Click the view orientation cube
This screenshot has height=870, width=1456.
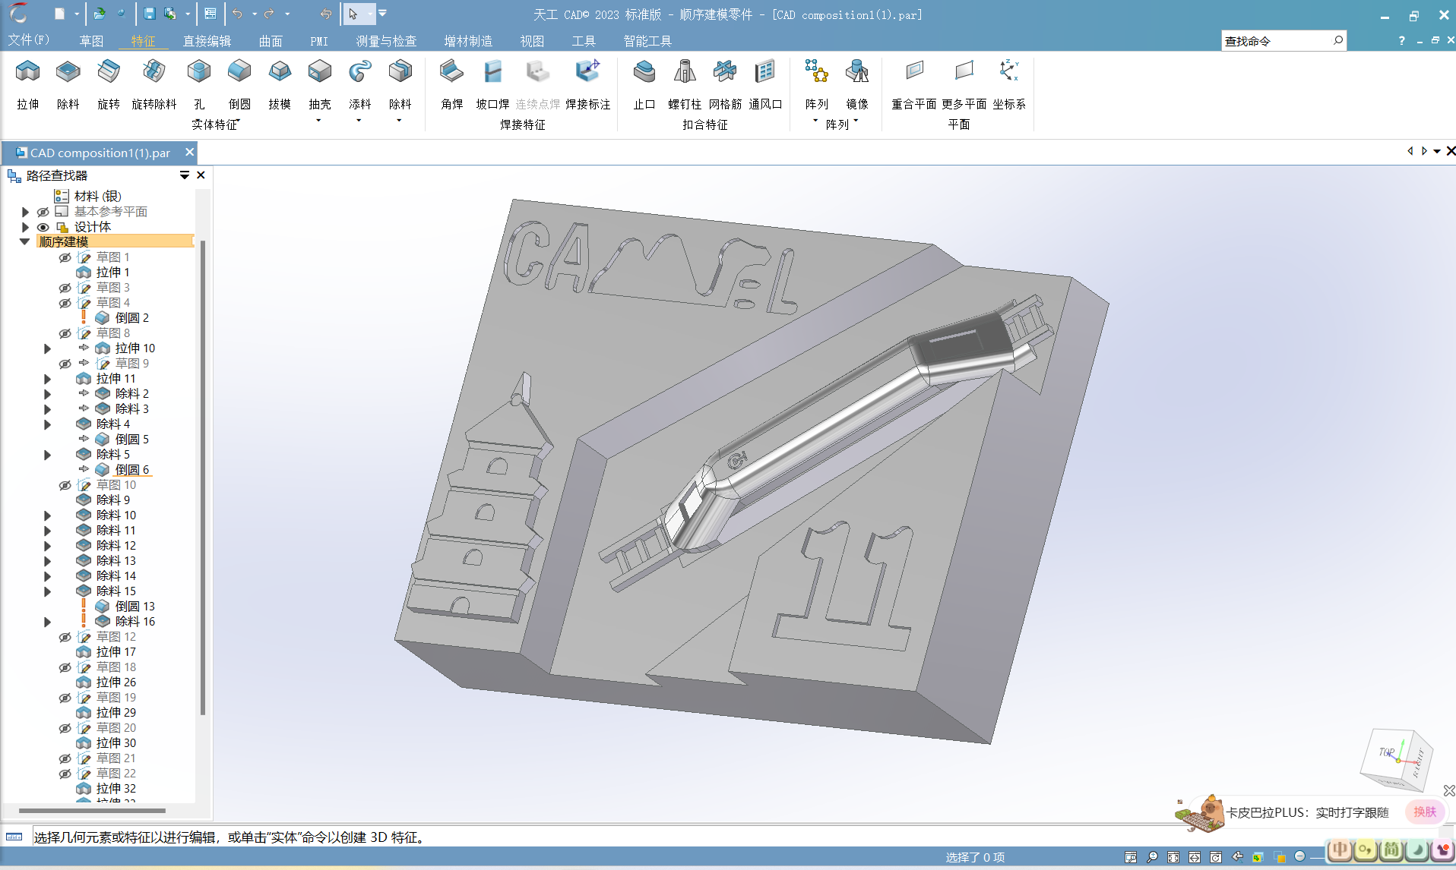pyautogui.click(x=1397, y=759)
